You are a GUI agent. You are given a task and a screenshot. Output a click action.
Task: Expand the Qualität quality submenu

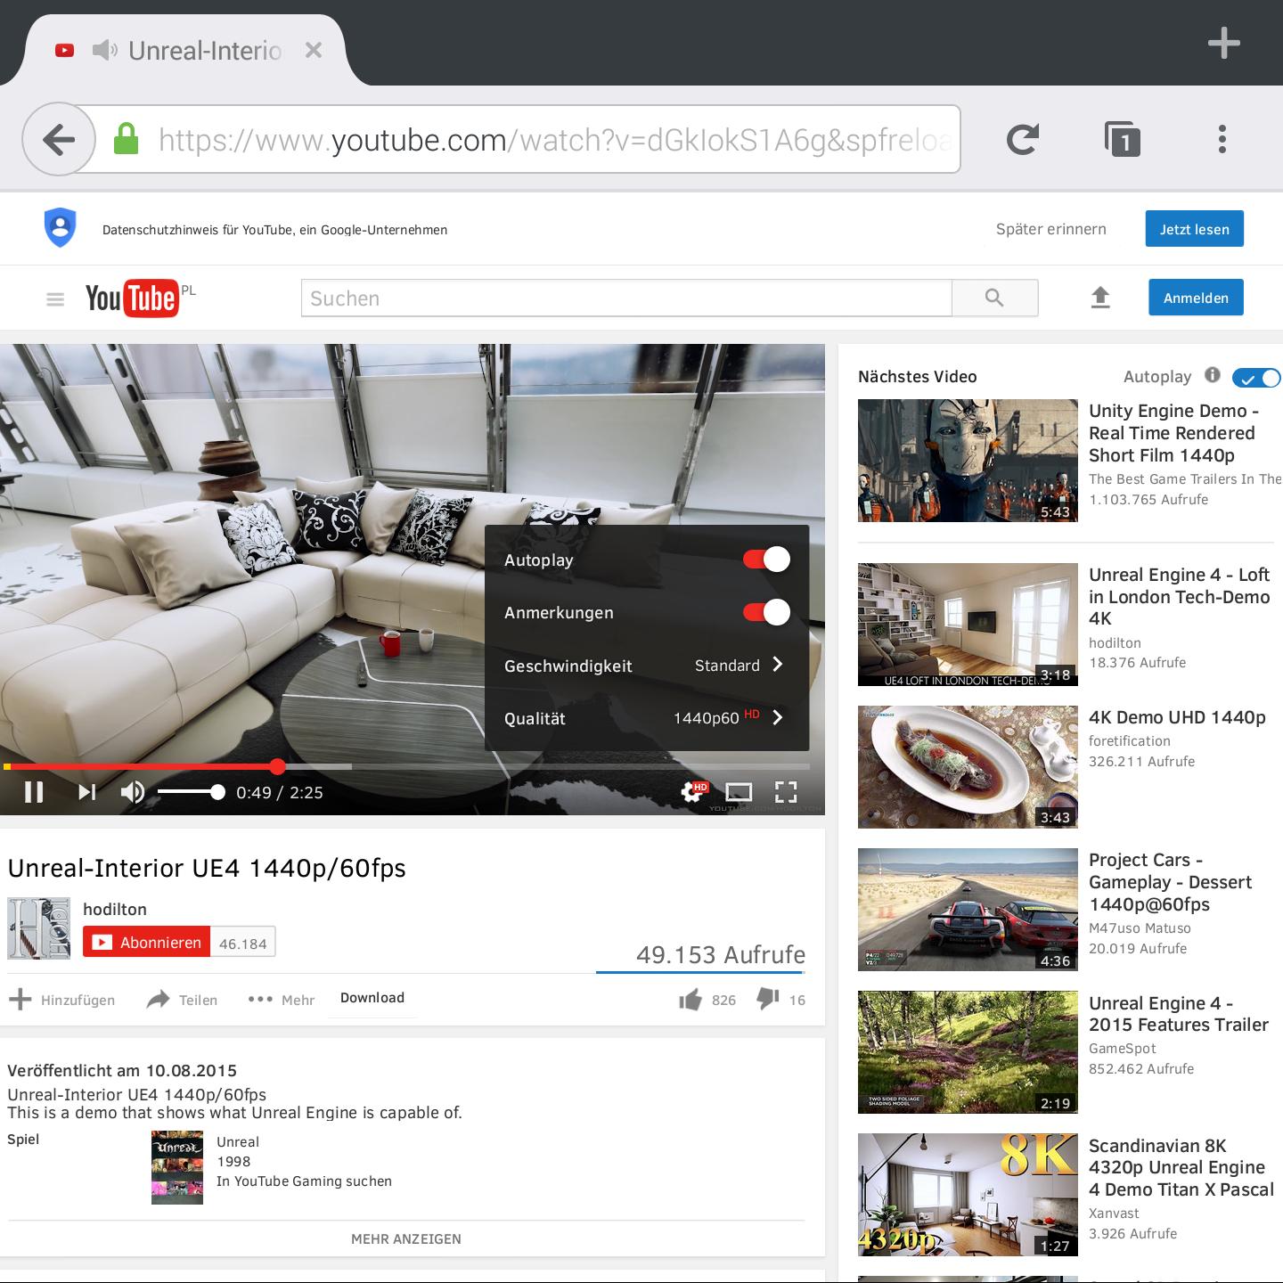click(x=647, y=718)
